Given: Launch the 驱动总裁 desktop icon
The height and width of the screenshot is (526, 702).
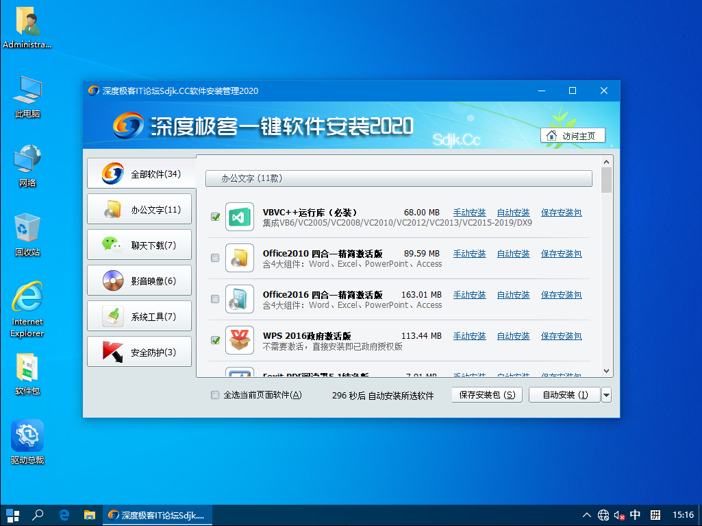Looking at the screenshot, I should coord(27,442).
